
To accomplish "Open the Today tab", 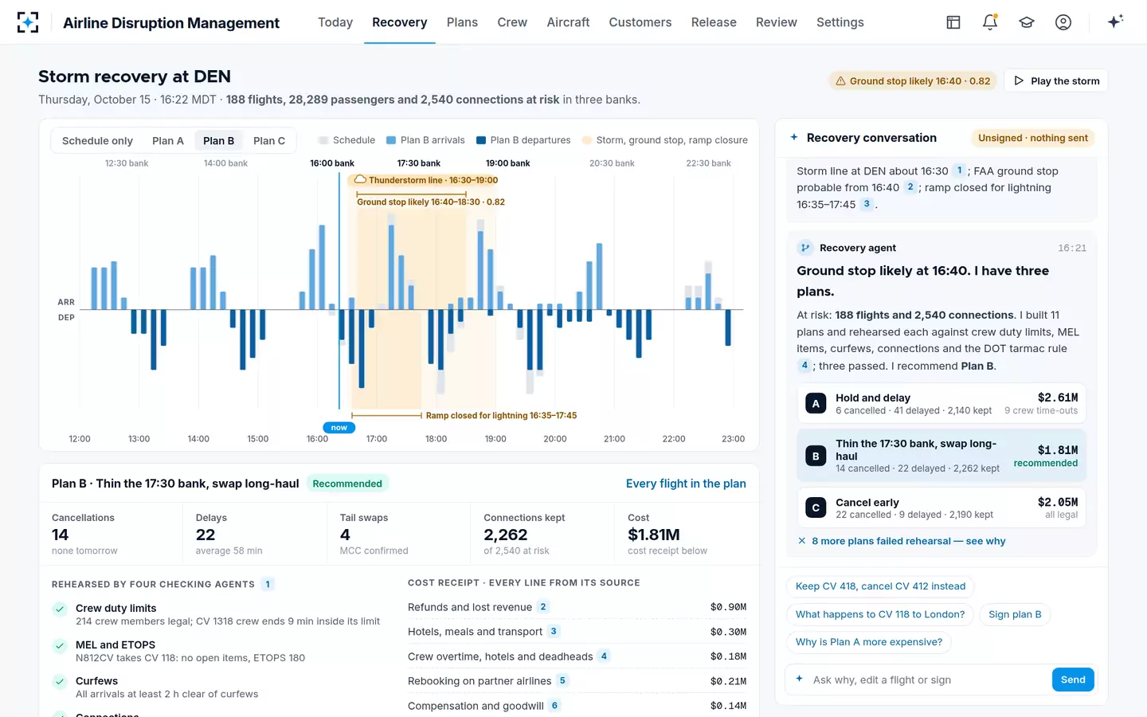I will [335, 22].
